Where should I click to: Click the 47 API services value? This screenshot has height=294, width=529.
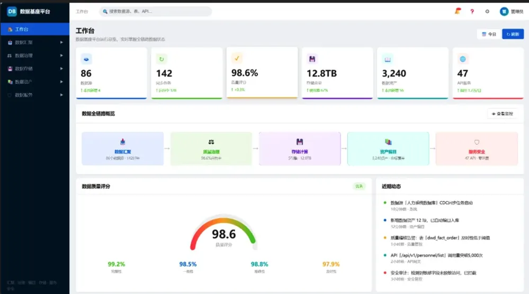point(462,74)
